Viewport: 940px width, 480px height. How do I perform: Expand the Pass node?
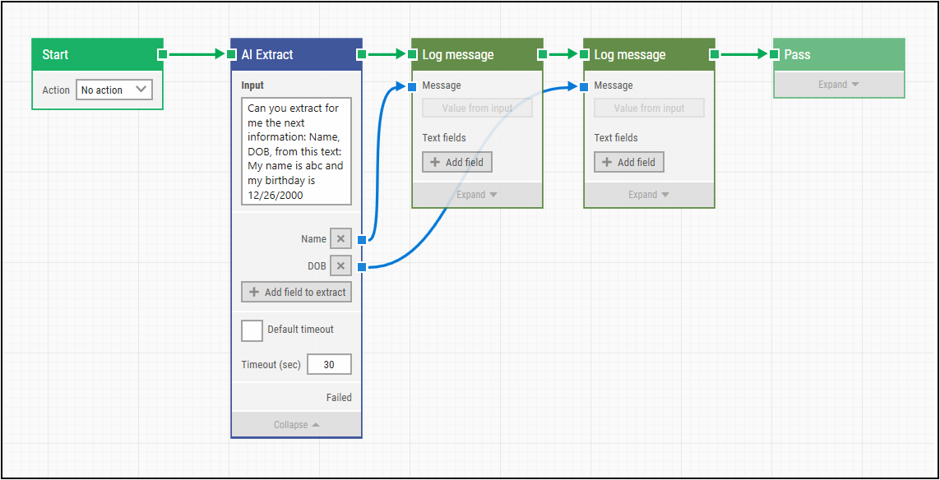(x=838, y=85)
